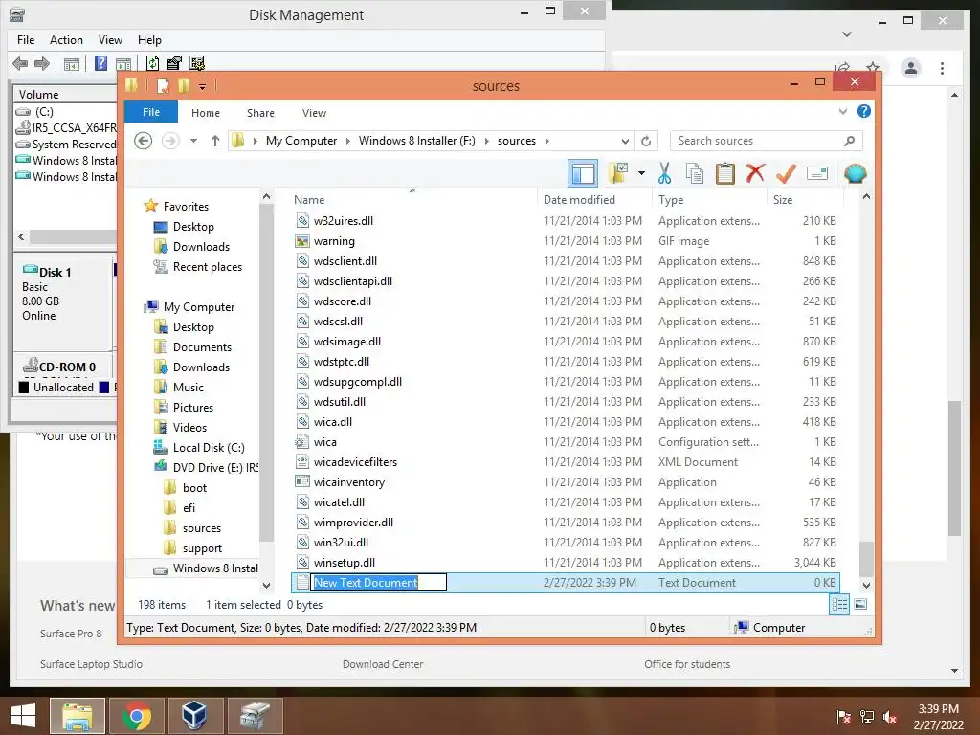Image resolution: width=980 pixels, height=735 pixels.
Task: Click the Disk Management Properties toolbar icon
Action: pos(174,63)
